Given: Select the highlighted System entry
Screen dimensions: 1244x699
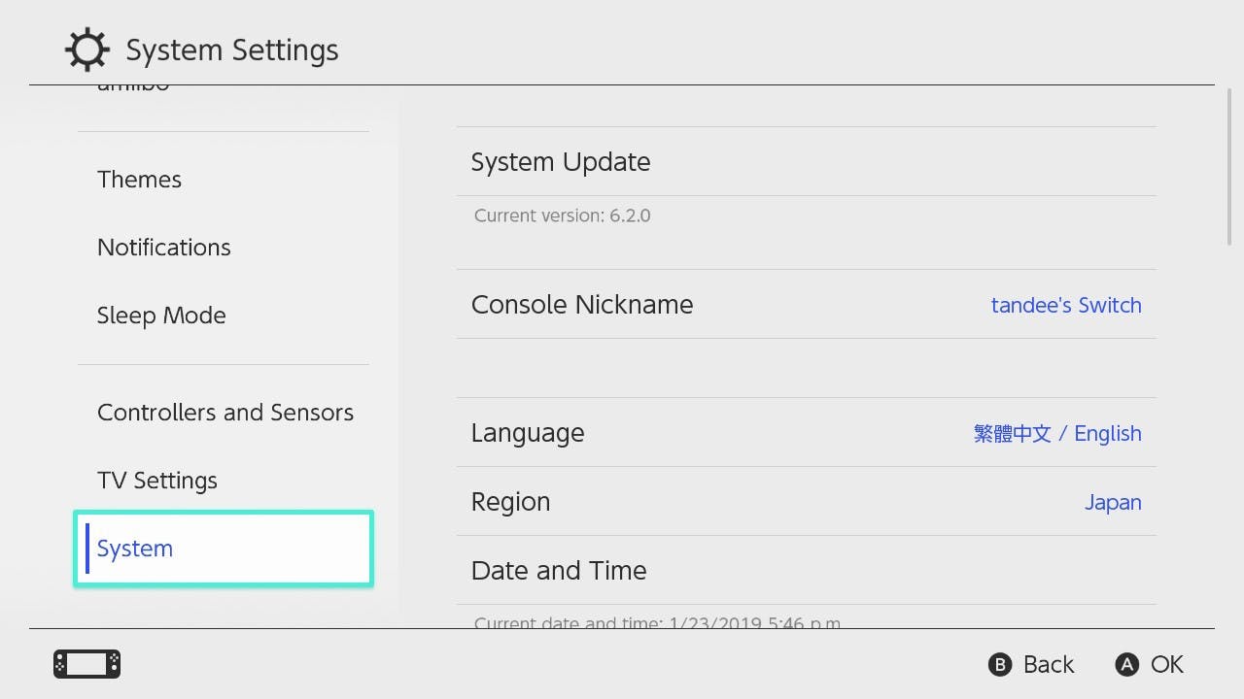Looking at the screenshot, I should [224, 549].
